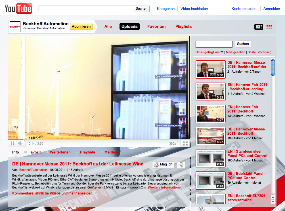
Task: Click the YouTube logo
Action: 18,8
